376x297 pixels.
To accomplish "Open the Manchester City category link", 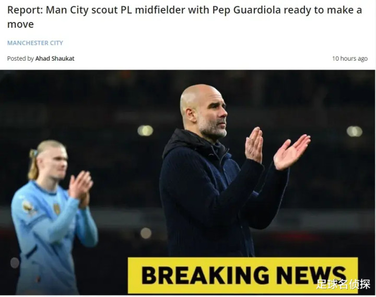I will pos(35,43).
